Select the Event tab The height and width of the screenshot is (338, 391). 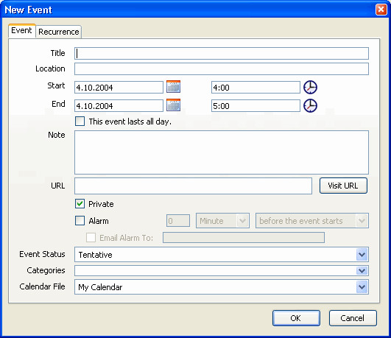pos(21,30)
